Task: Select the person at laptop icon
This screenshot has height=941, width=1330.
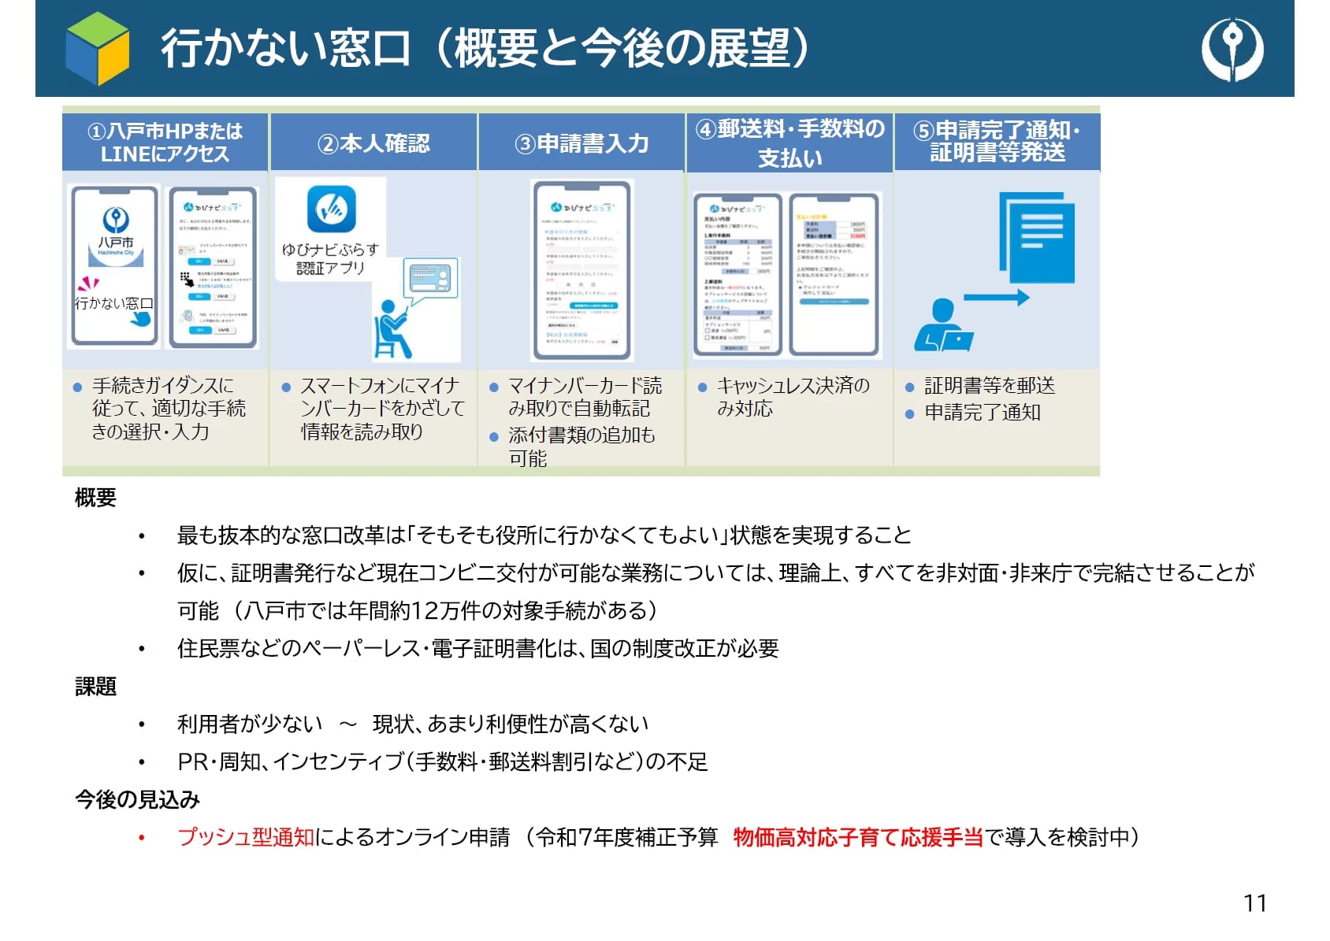Action: coord(943,326)
